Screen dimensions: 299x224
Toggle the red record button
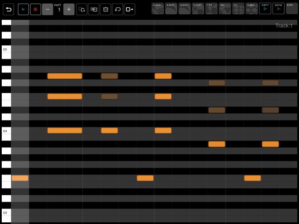[x=35, y=9]
